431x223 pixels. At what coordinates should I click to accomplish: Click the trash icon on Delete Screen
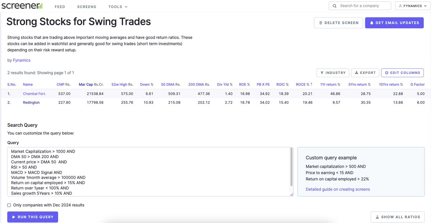pos(321,23)
